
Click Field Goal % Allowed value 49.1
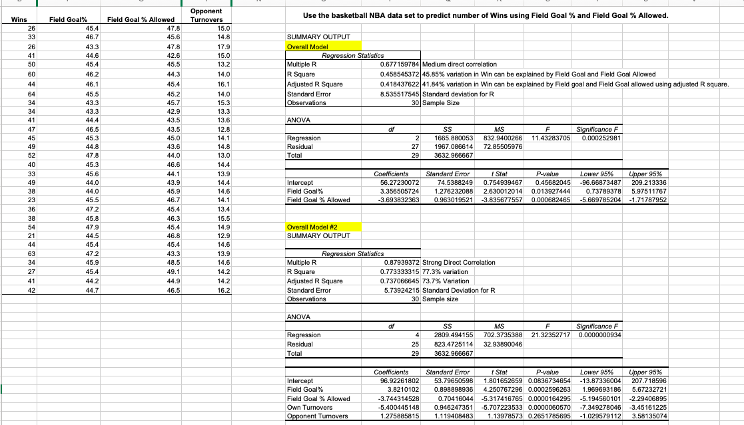click(173, 272)
